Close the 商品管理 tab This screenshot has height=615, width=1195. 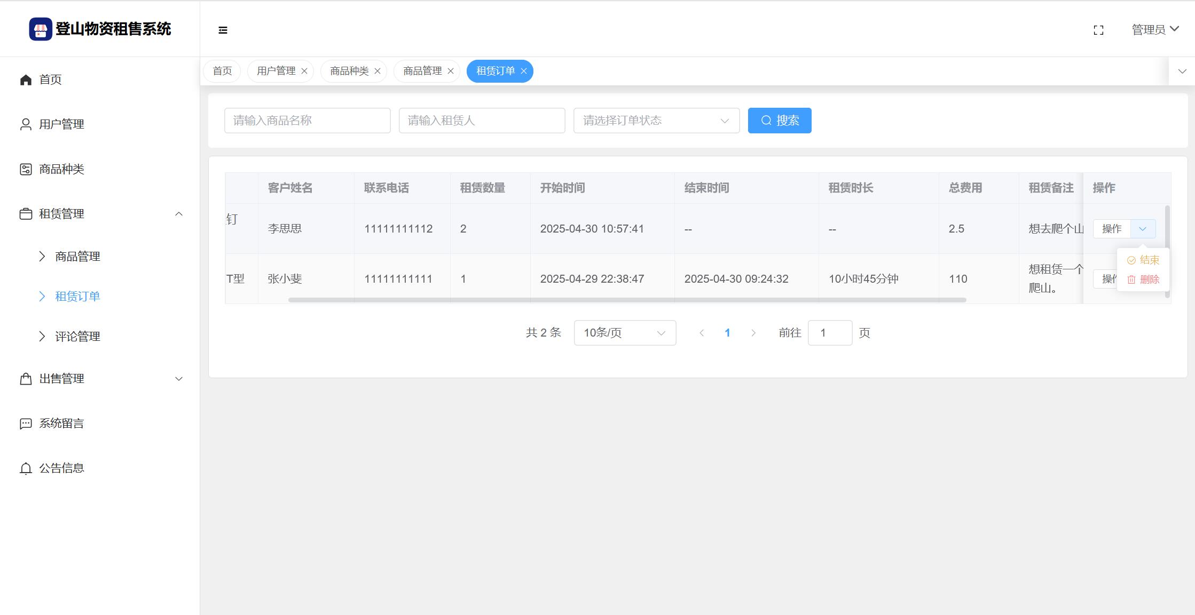(451, 71)
